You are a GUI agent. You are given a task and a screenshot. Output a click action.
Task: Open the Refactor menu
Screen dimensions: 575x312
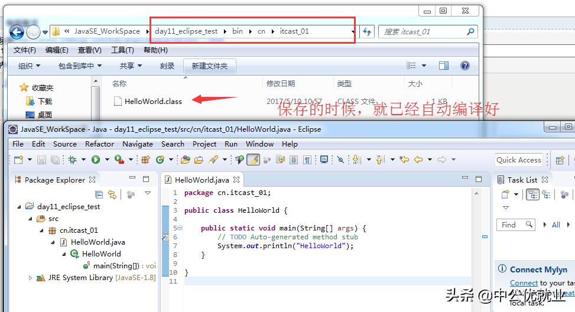[99, 144]
